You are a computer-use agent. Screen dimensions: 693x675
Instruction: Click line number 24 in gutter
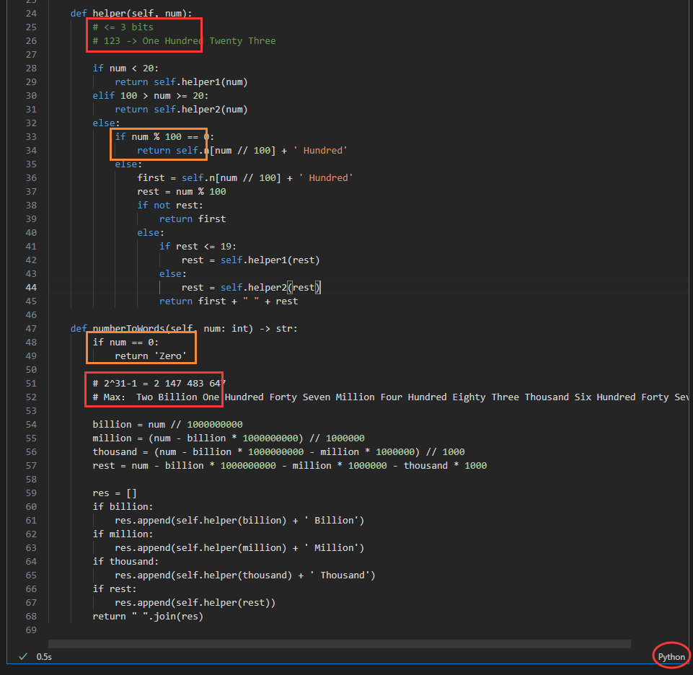coord(31,13)
